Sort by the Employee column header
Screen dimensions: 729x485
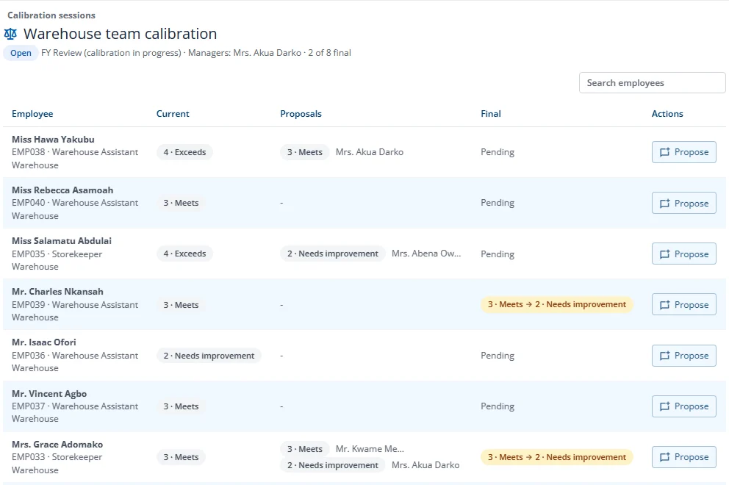(x=32, y=114)
